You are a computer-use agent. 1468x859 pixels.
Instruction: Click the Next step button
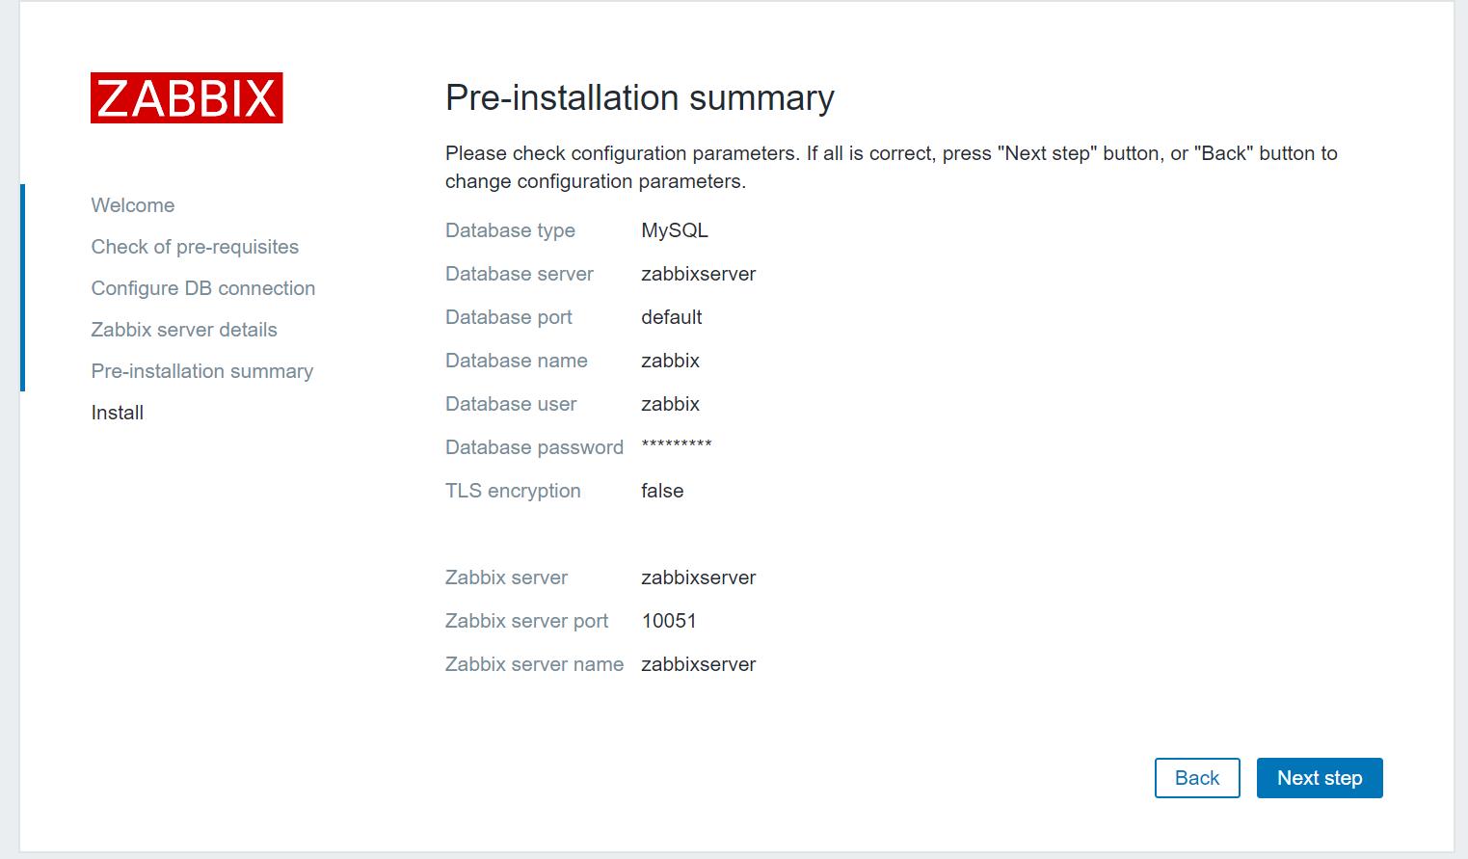click(x=1320, y=778)
